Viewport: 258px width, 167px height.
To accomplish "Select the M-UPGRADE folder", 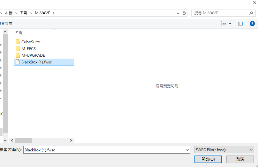I will point(33,55).
